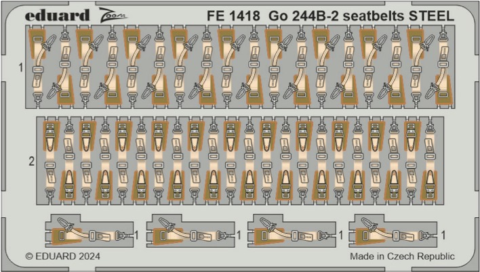Select the last buckle belt in row 2
Screen dimensions: 480x272
(429, 160)
